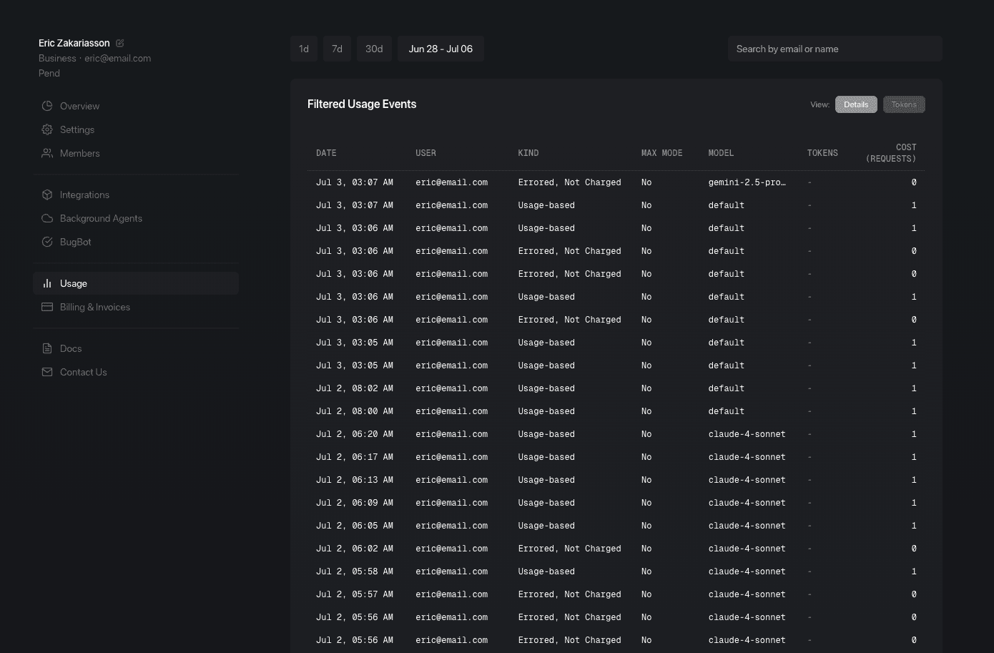Image resolution: width=994 pixels, height=653 pixels.
Task: Choose the 30d range option
Action: 374,49
